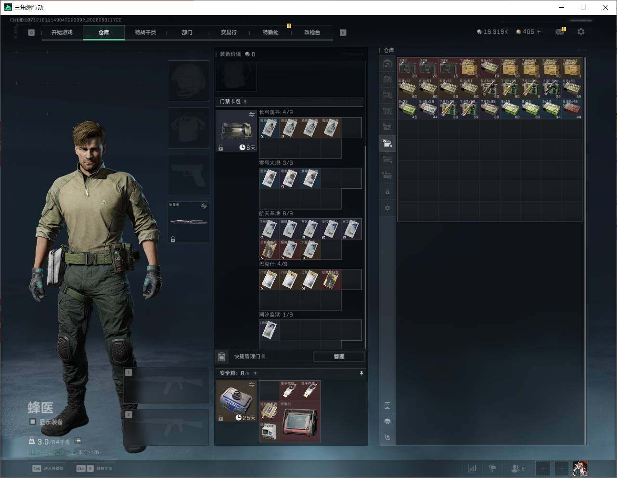Pin the safe box panel
Screen dimensions: 617x478
pos(361,373)
